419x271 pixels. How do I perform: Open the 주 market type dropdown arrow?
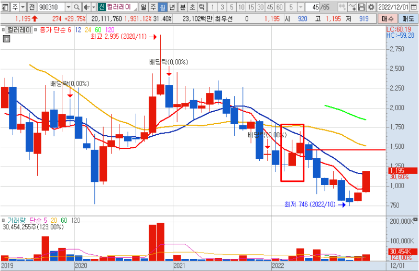(23, 7)
